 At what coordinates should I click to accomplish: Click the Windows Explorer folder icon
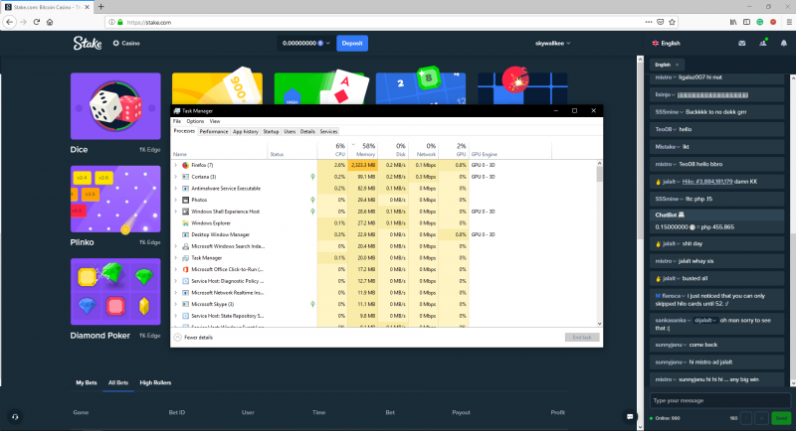click(x=186, y=222)
